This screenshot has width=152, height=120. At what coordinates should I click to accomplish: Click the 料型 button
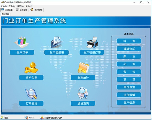[129, 41]
